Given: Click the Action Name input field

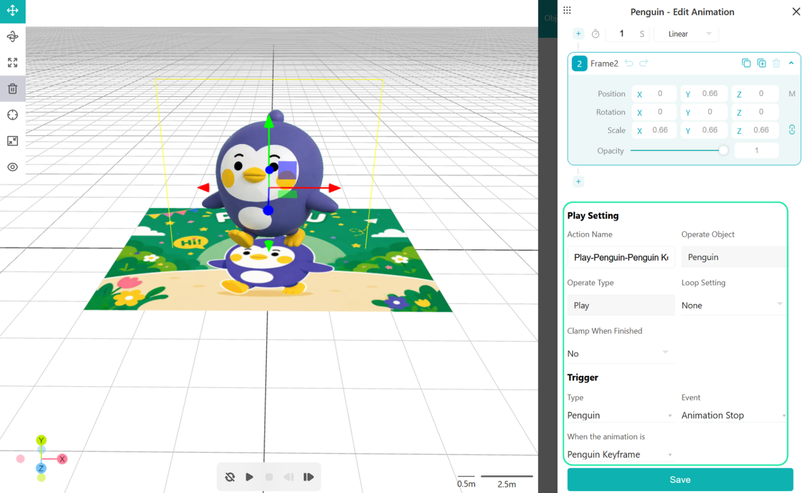Looking at the screenshot, I should coord(621,257).
